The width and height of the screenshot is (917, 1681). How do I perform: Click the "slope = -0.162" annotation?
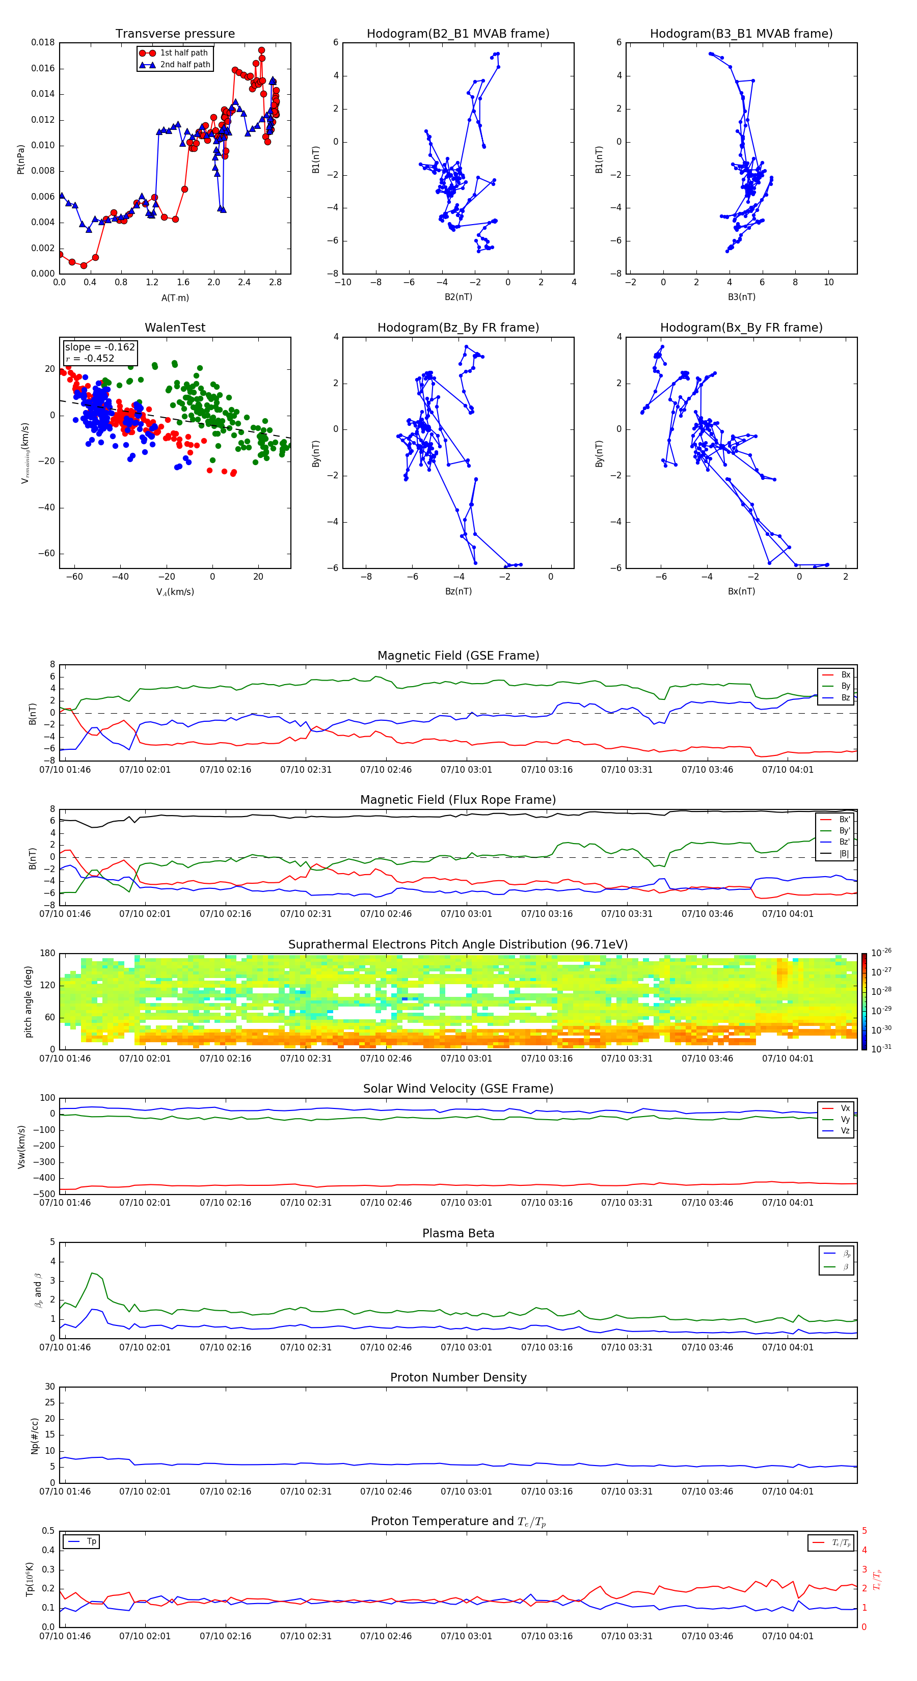tap(100, 347)
